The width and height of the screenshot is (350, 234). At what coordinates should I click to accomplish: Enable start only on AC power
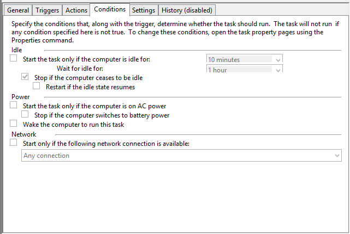pos(14,106)
